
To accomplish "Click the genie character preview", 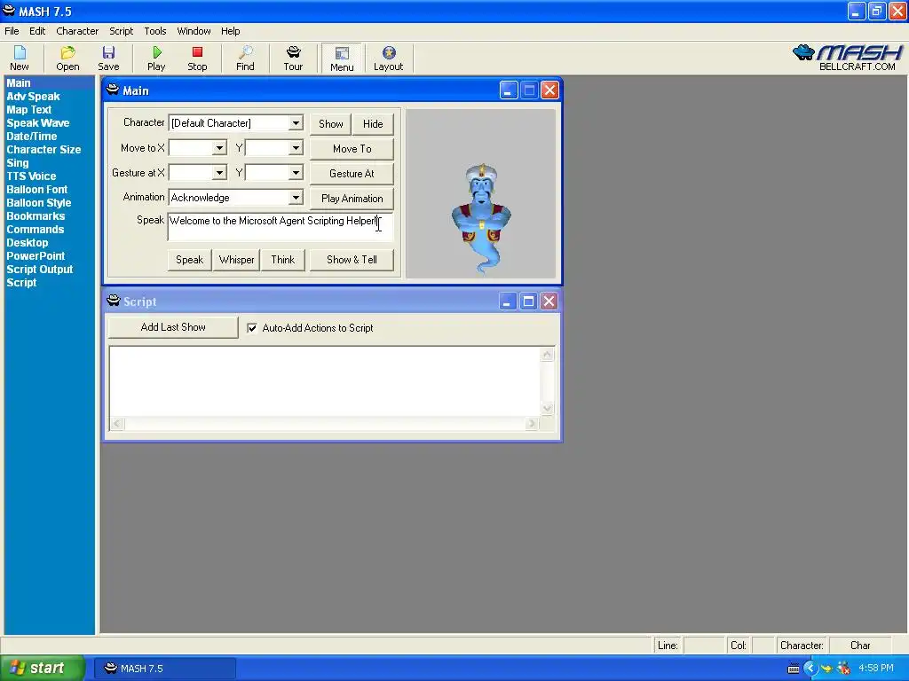I will point(481,219).
